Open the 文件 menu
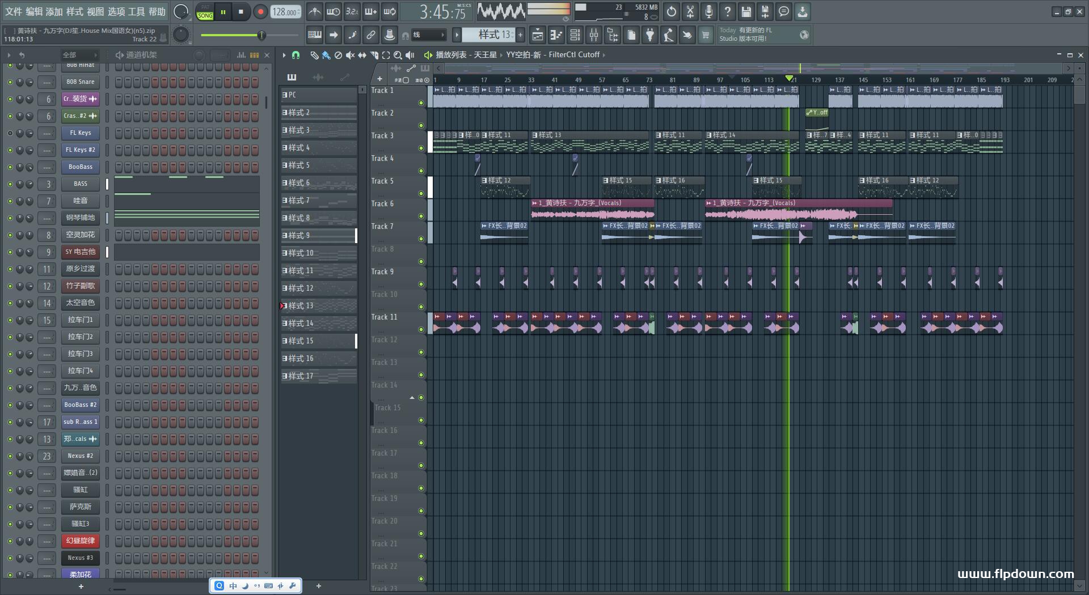 point(13,11)
